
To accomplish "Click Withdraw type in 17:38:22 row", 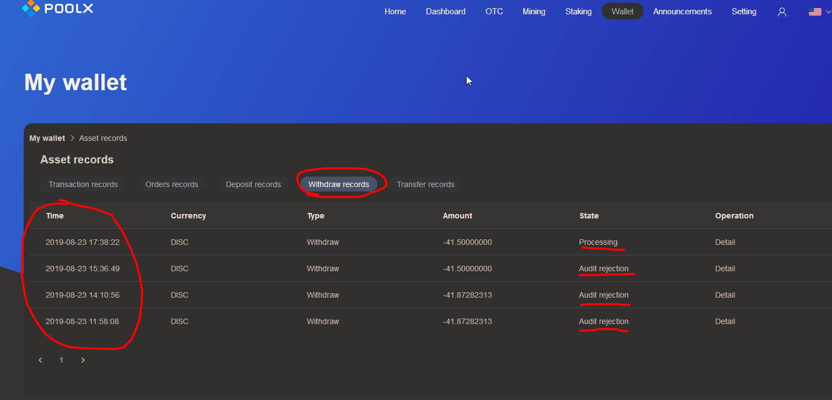I will [323, 242].
